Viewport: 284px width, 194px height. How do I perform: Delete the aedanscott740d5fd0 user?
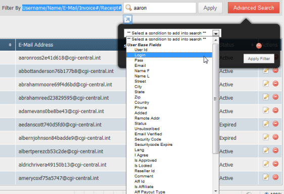(x=275, y=124)
